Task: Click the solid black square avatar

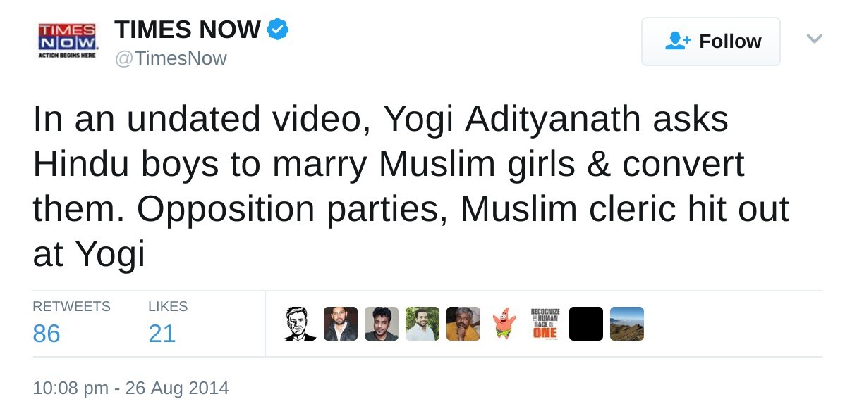Action: pyautogui.click(x=586, y=324)
